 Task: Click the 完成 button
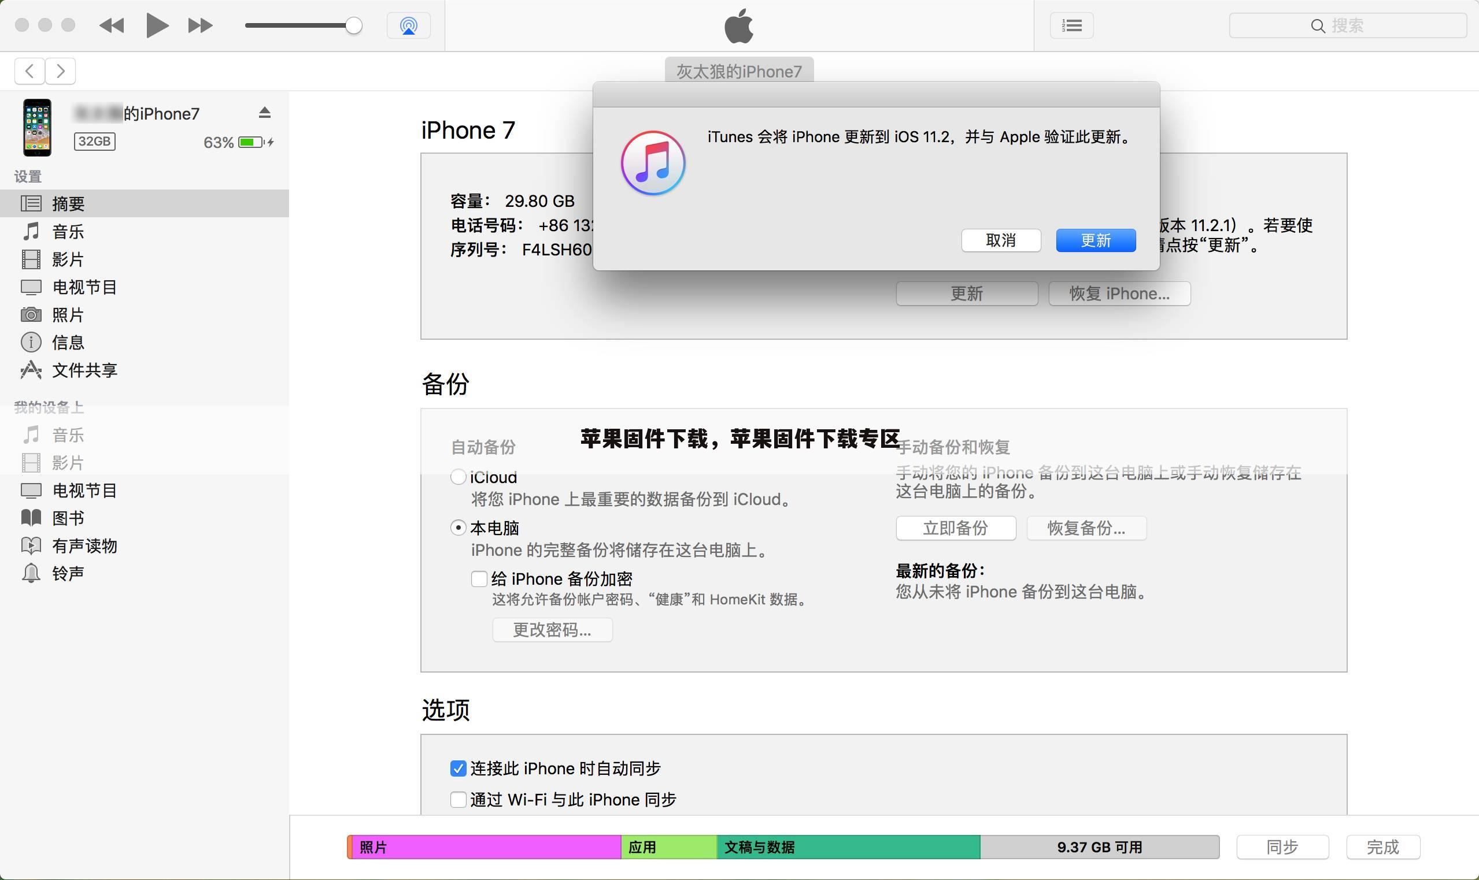click(x=1383, y=847)
